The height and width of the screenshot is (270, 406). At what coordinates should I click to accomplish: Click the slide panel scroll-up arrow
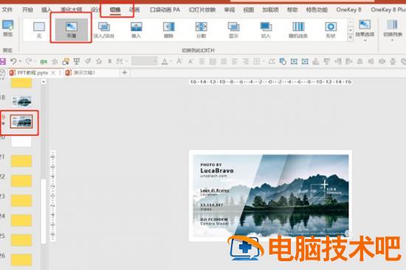(x=44, y=82)
